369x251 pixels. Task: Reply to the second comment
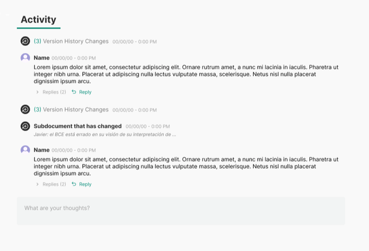(85, 184)
